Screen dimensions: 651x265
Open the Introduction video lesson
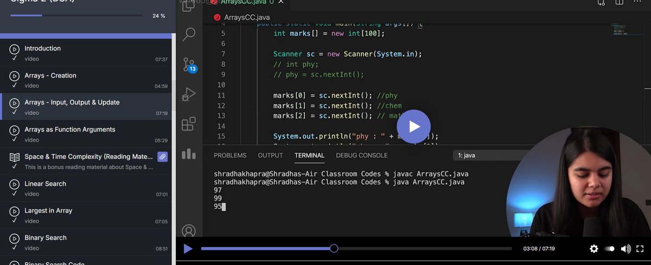[x=86, y=53]
